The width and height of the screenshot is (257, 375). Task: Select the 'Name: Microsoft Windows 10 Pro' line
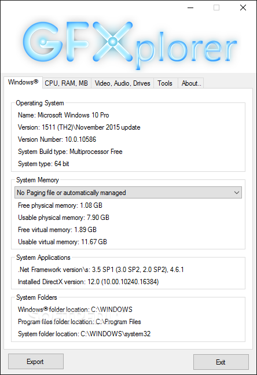click(x=64, y=115)
